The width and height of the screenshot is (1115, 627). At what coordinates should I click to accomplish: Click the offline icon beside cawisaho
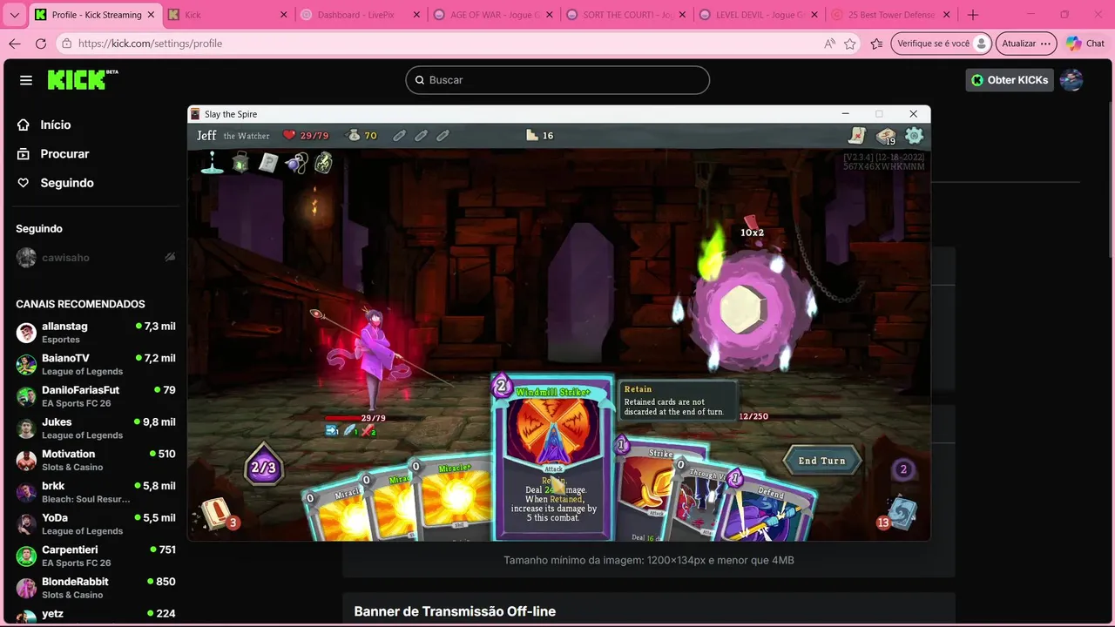pyautogui.click(x=170, y=258)
